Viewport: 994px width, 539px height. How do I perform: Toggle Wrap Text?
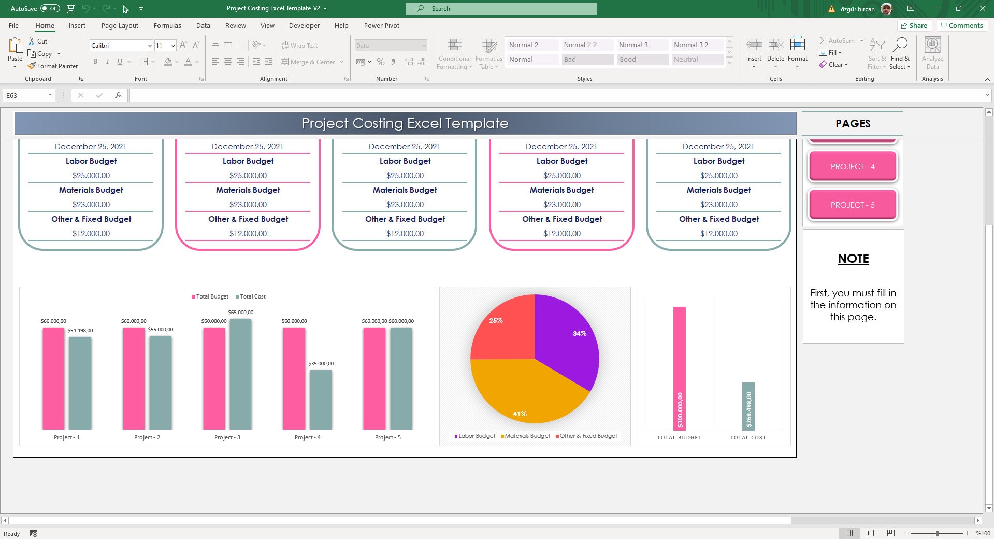click(299, 45)
